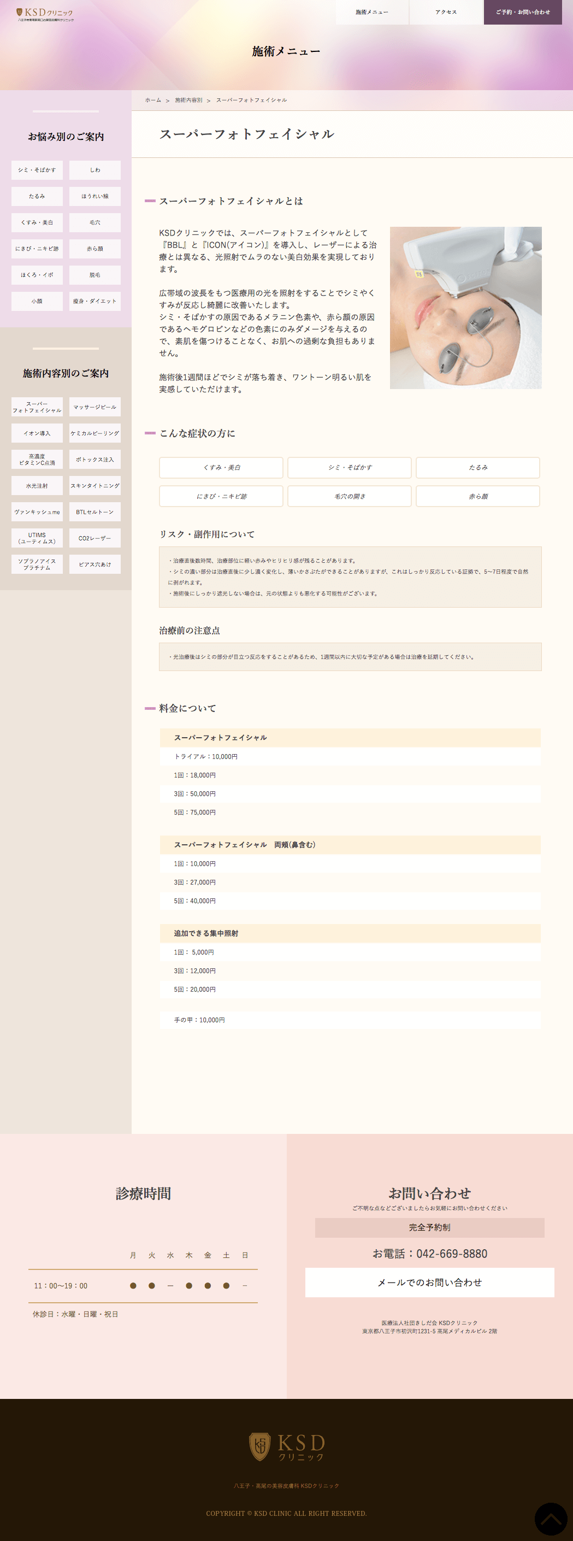
Task: Select the ほうれい線 sidebar button
Action: pos(94,196)
